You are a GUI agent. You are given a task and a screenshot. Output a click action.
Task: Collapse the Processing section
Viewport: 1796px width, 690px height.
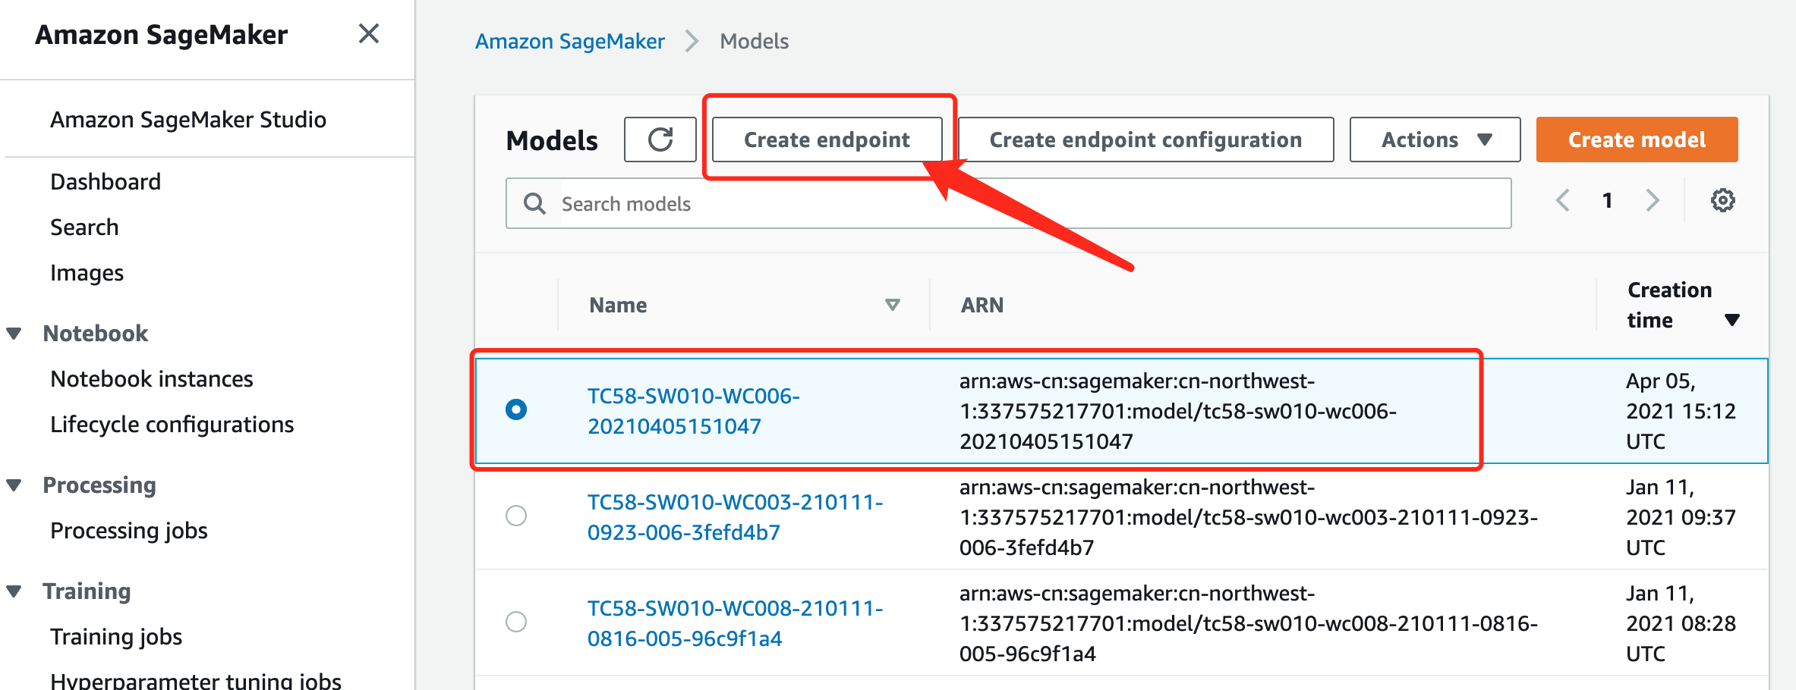pos(14,485)
